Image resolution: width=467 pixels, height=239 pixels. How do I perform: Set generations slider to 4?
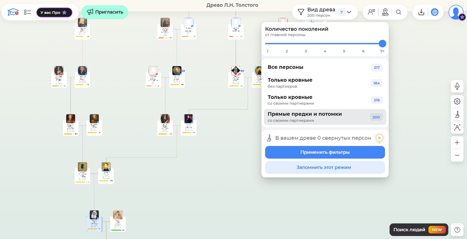click(325, 44)
